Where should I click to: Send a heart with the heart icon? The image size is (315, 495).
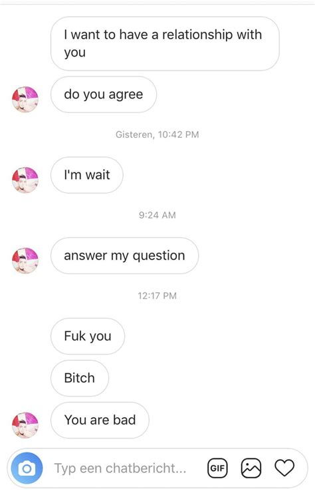(x=284, y=468)
